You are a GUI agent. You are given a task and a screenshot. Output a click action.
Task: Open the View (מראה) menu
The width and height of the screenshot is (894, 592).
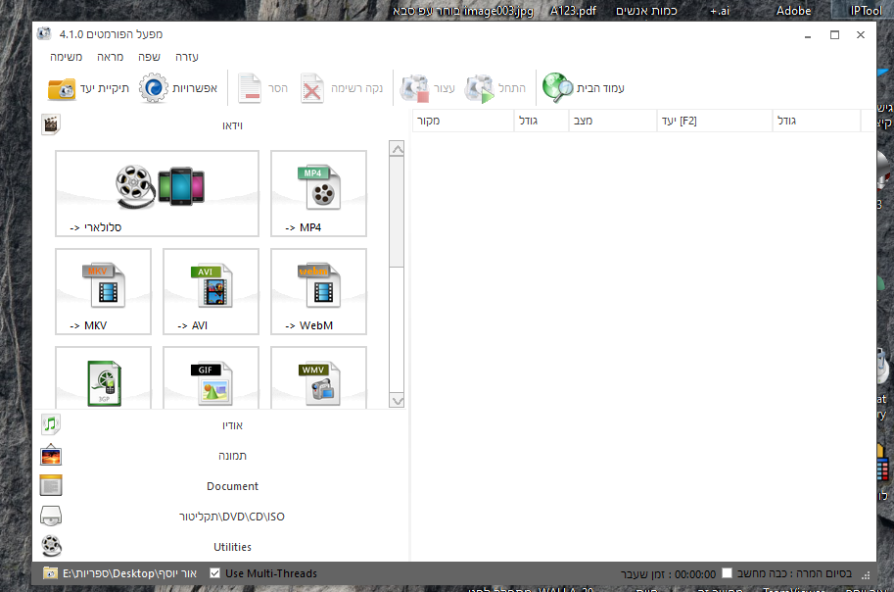pyautogui.click(x=110, y=57)
